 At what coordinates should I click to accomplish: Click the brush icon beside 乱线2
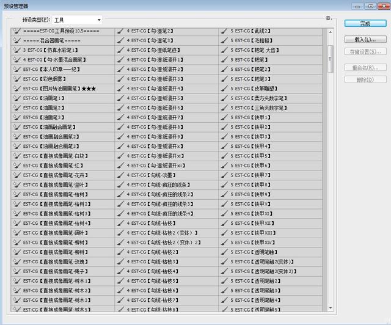click(224, 31)
